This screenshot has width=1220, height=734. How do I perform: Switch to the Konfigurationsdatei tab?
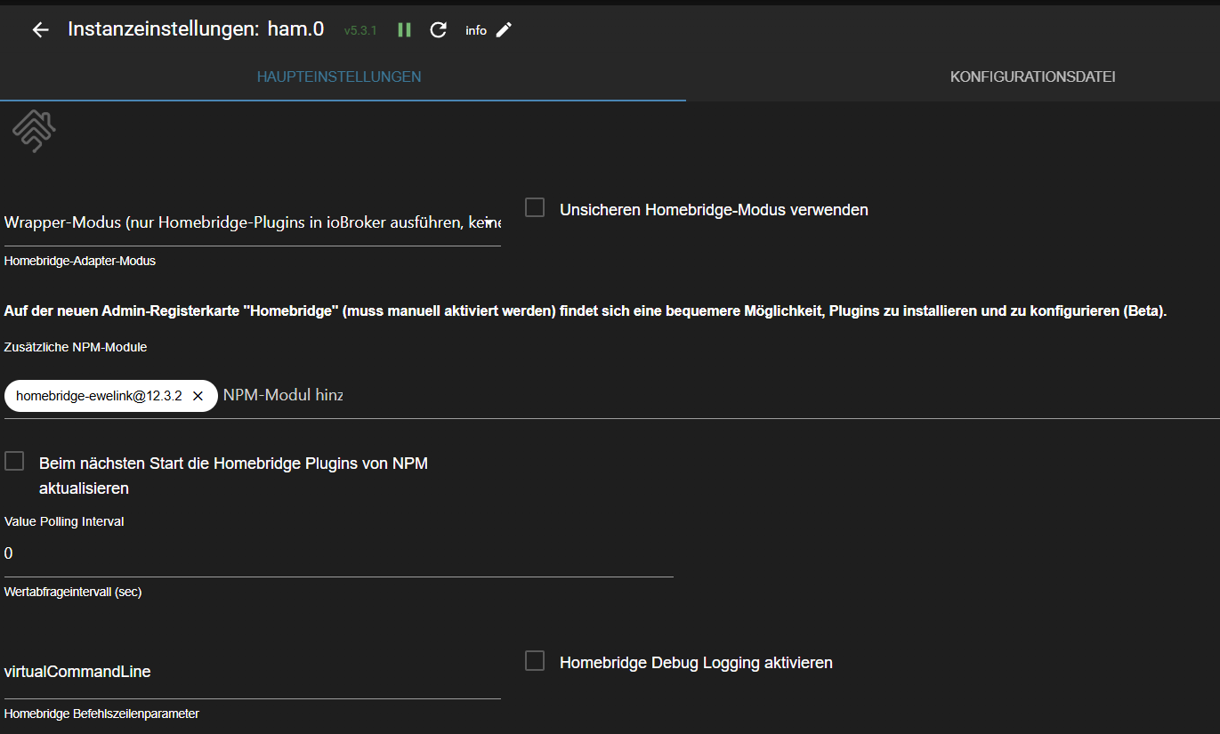(1032, 77)
